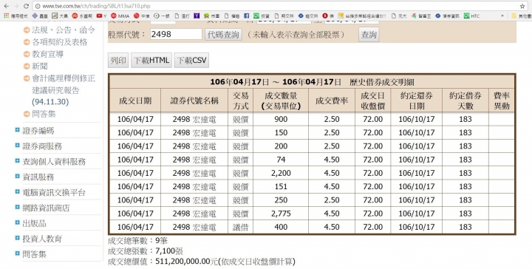Expand the 網路資訊商店 section plus icon
Image resolution: width=532 pixels, height=269 pixels.
tap(17, 207)
